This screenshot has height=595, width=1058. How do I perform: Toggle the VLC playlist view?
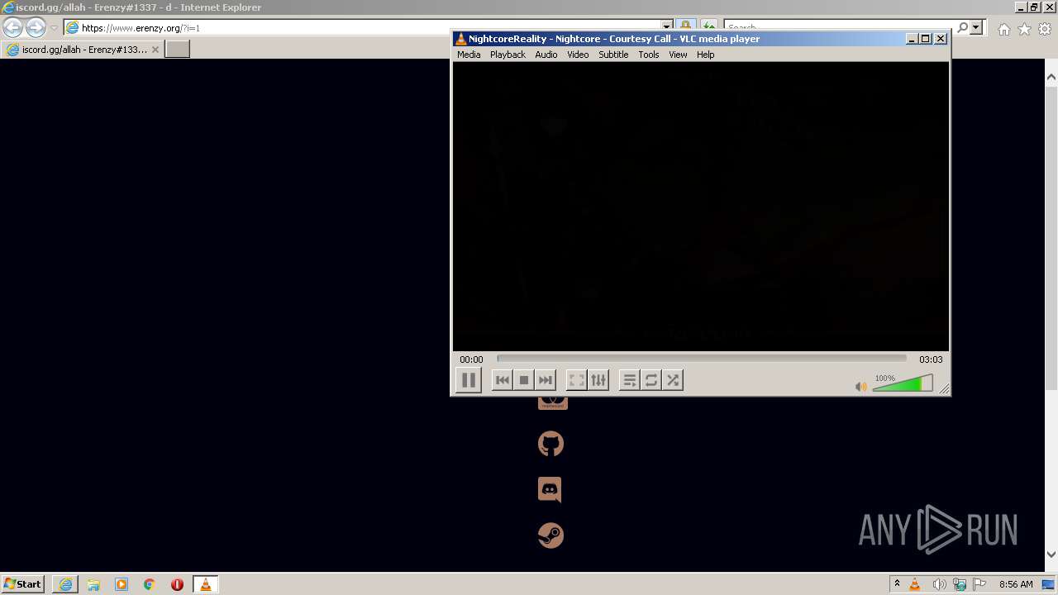pyautogui.click(x=630, y=380)
